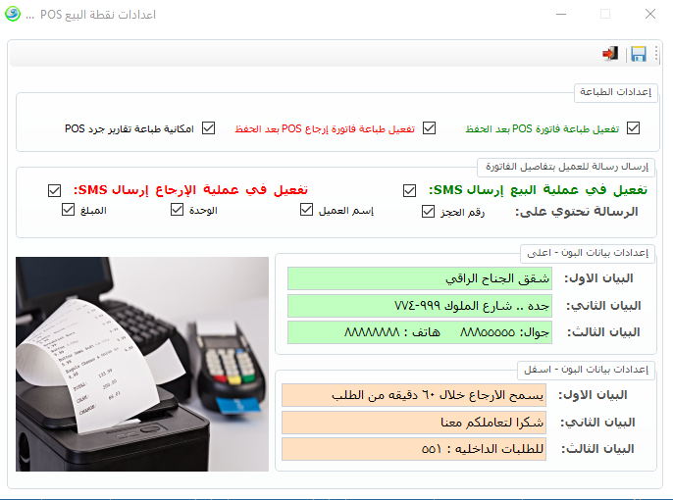This screenshot has height=500, width=673.
Task: Click footer field شكرا لتعاملكم معنا
Action: [416, 423]
